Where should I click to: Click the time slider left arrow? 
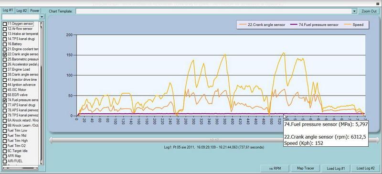coord(51,140)
